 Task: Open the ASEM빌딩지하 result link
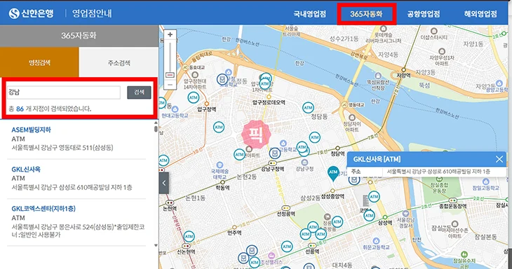31,130
